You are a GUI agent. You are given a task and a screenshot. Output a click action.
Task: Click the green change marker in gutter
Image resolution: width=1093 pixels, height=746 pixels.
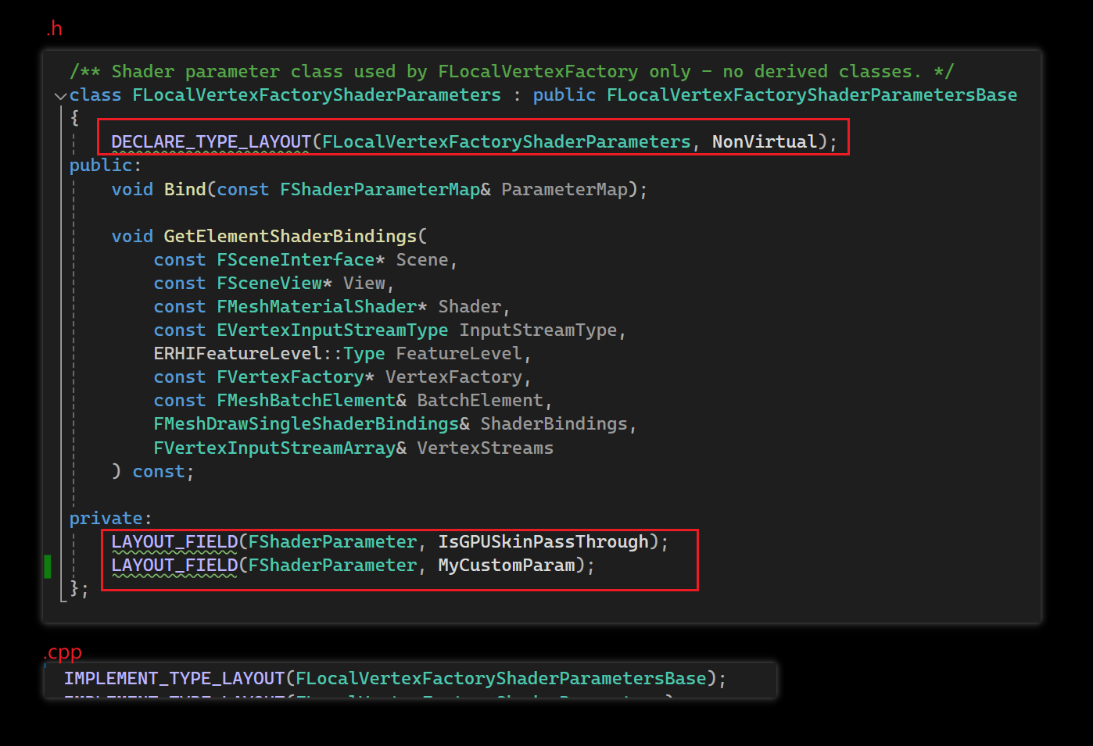[48, 566]
